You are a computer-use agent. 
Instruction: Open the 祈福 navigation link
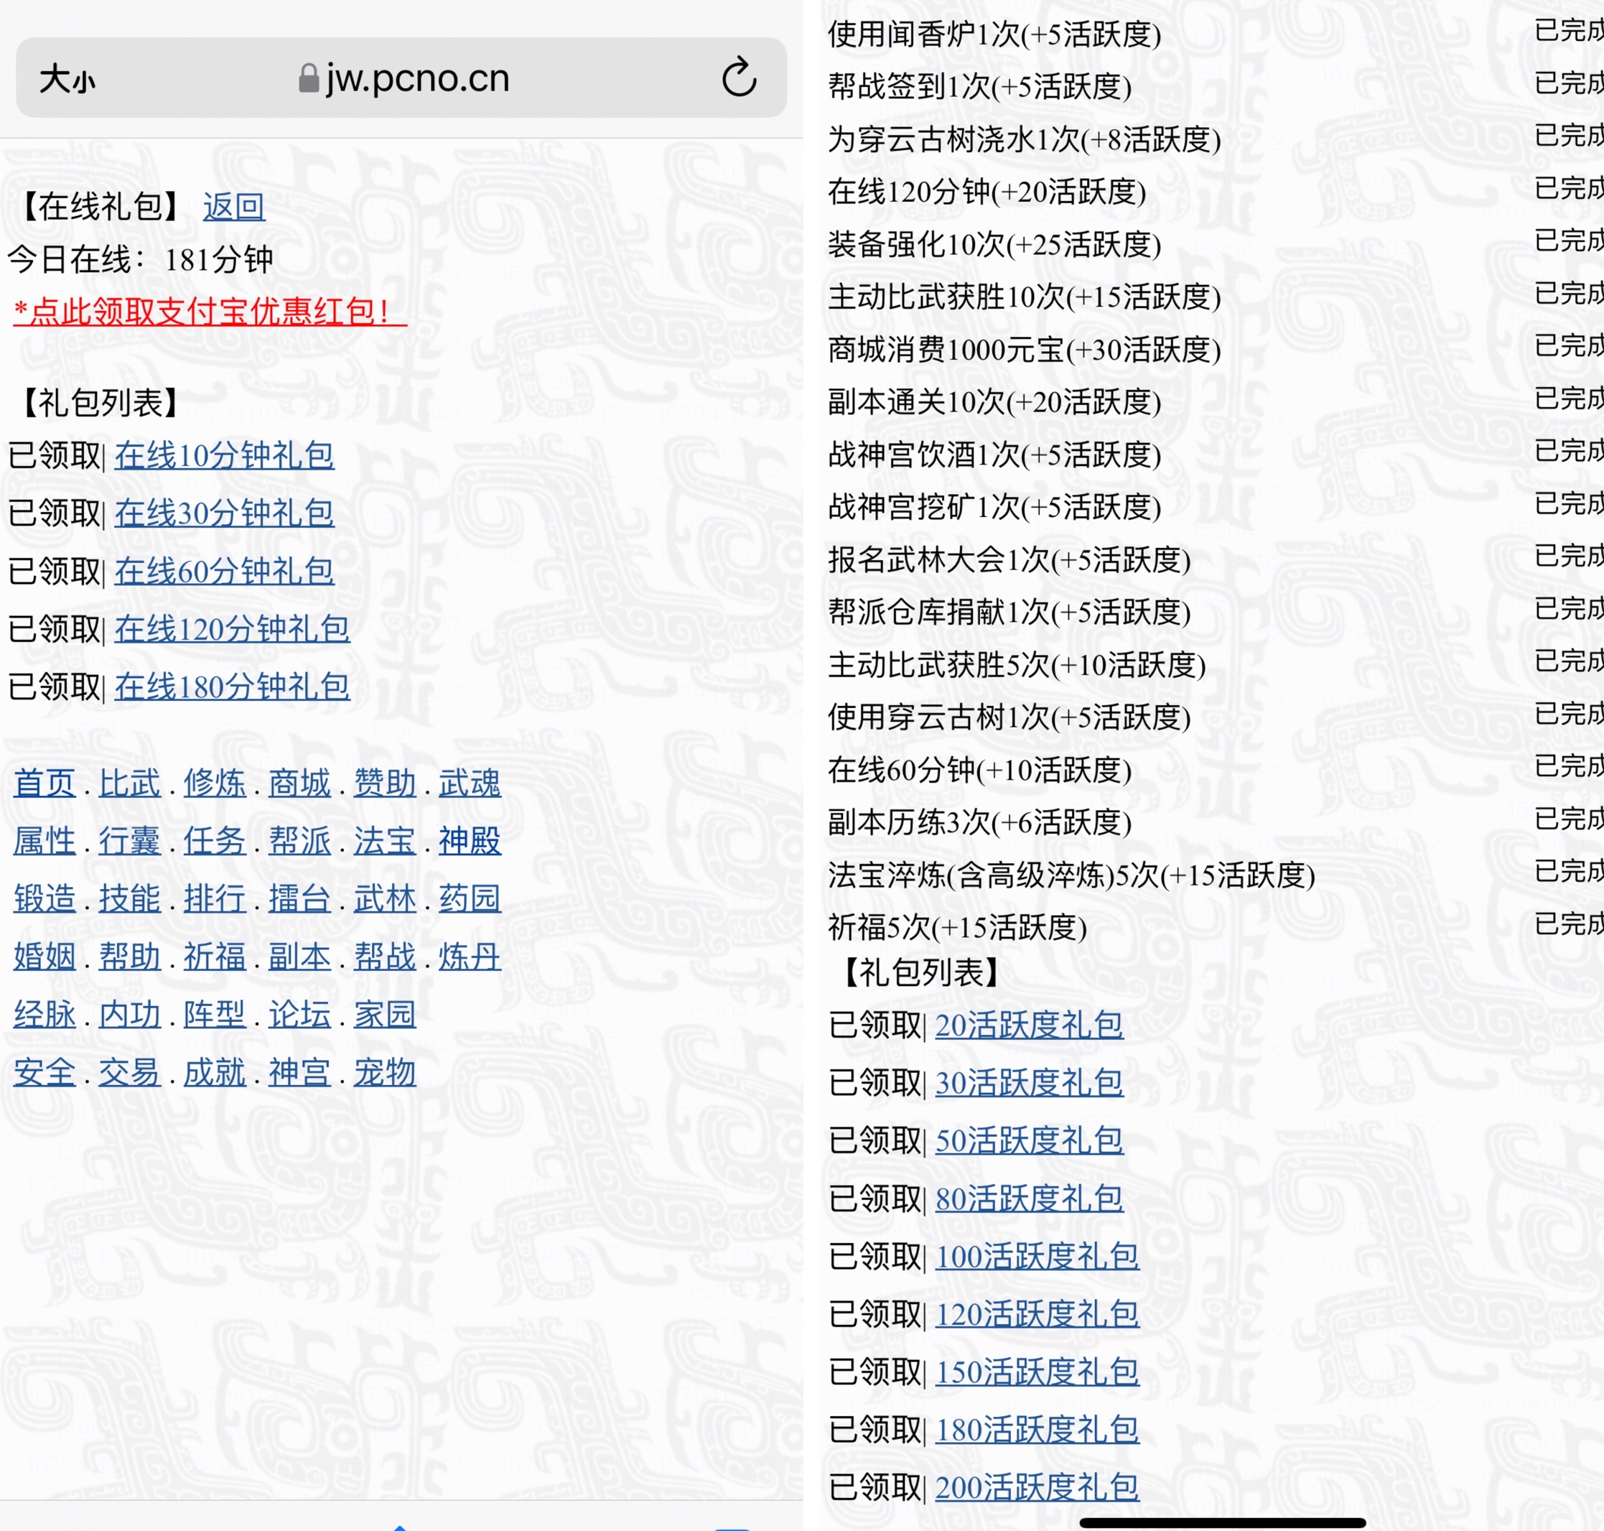pos(215,957)
